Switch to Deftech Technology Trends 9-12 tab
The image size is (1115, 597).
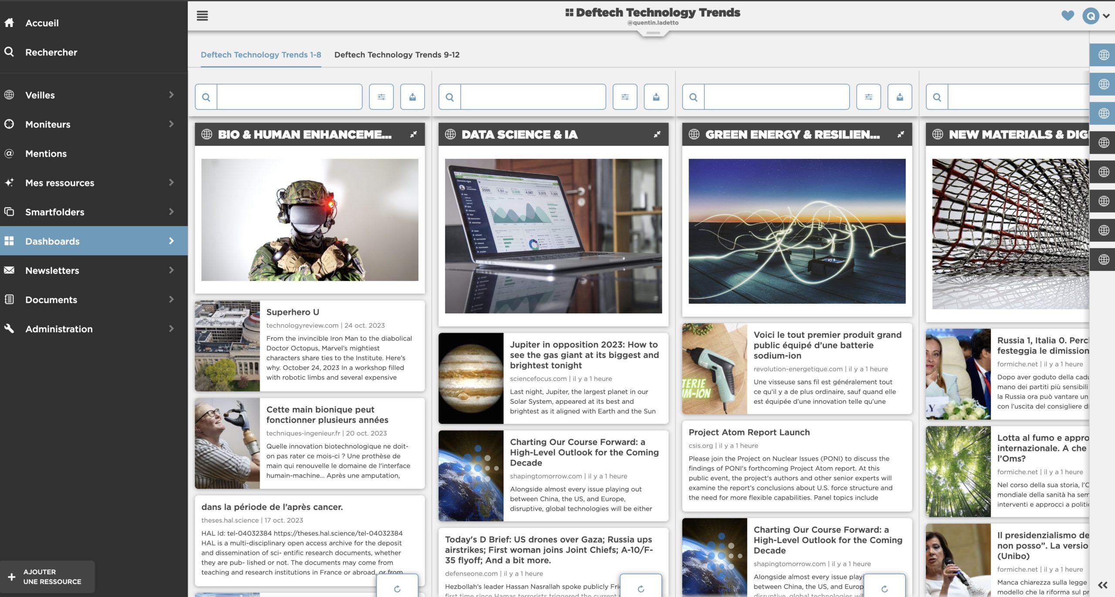[397, 55]
